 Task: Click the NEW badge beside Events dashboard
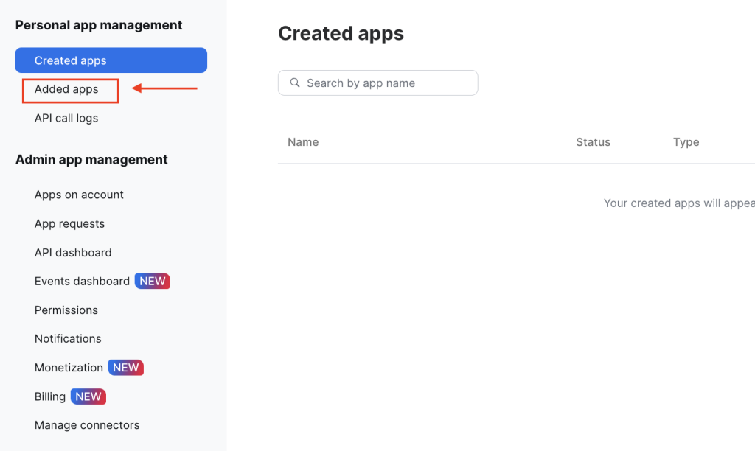153,281
